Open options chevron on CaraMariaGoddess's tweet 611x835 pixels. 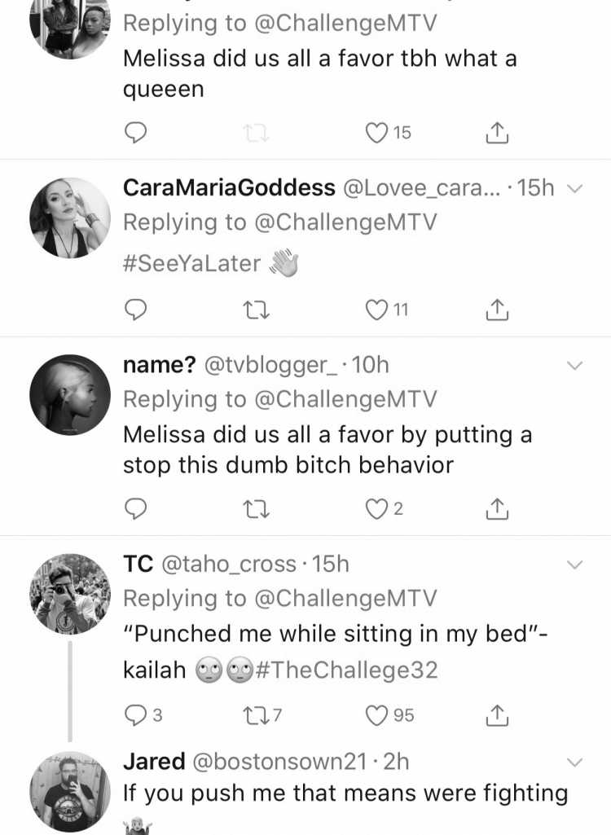point(575,188)
